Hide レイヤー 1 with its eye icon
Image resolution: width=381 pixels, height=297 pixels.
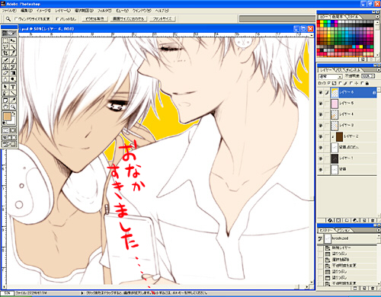pyautogui.click(x=321, y=158)
